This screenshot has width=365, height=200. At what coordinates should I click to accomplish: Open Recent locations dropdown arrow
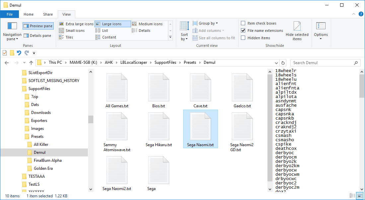[x=24, y=63]
